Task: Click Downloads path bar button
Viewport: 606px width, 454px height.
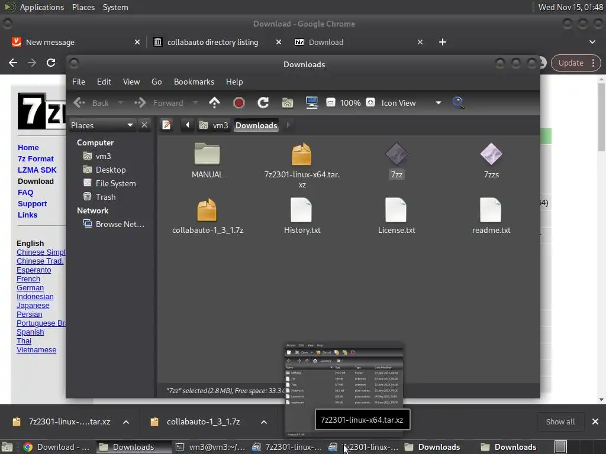Action: (x=256, y=125)
